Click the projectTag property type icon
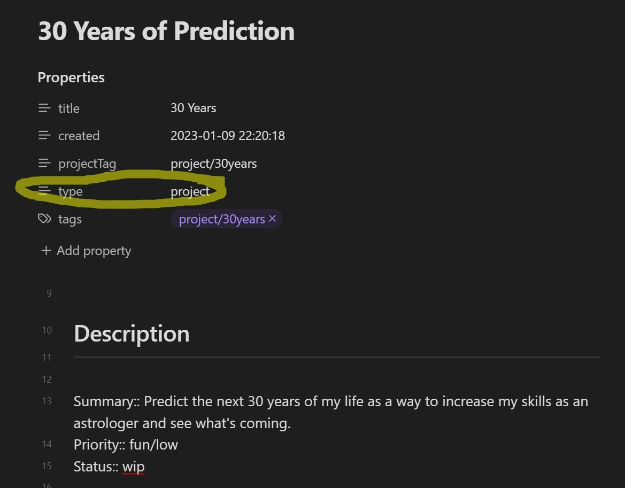This screenshot has width=625, height=488. [x=44, y=164]
